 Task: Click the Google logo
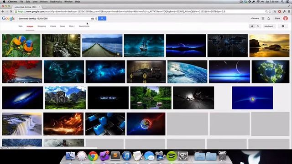(8, 18)
